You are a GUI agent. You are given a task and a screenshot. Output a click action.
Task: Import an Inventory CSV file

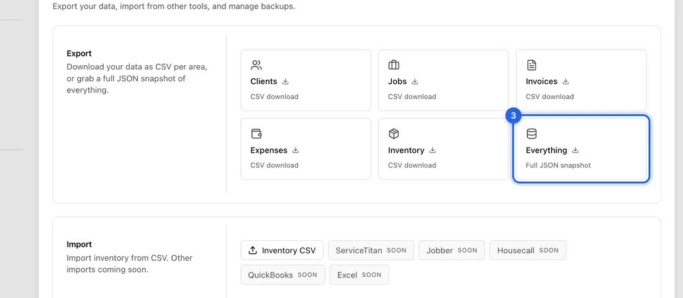click(x=283, y=251)
